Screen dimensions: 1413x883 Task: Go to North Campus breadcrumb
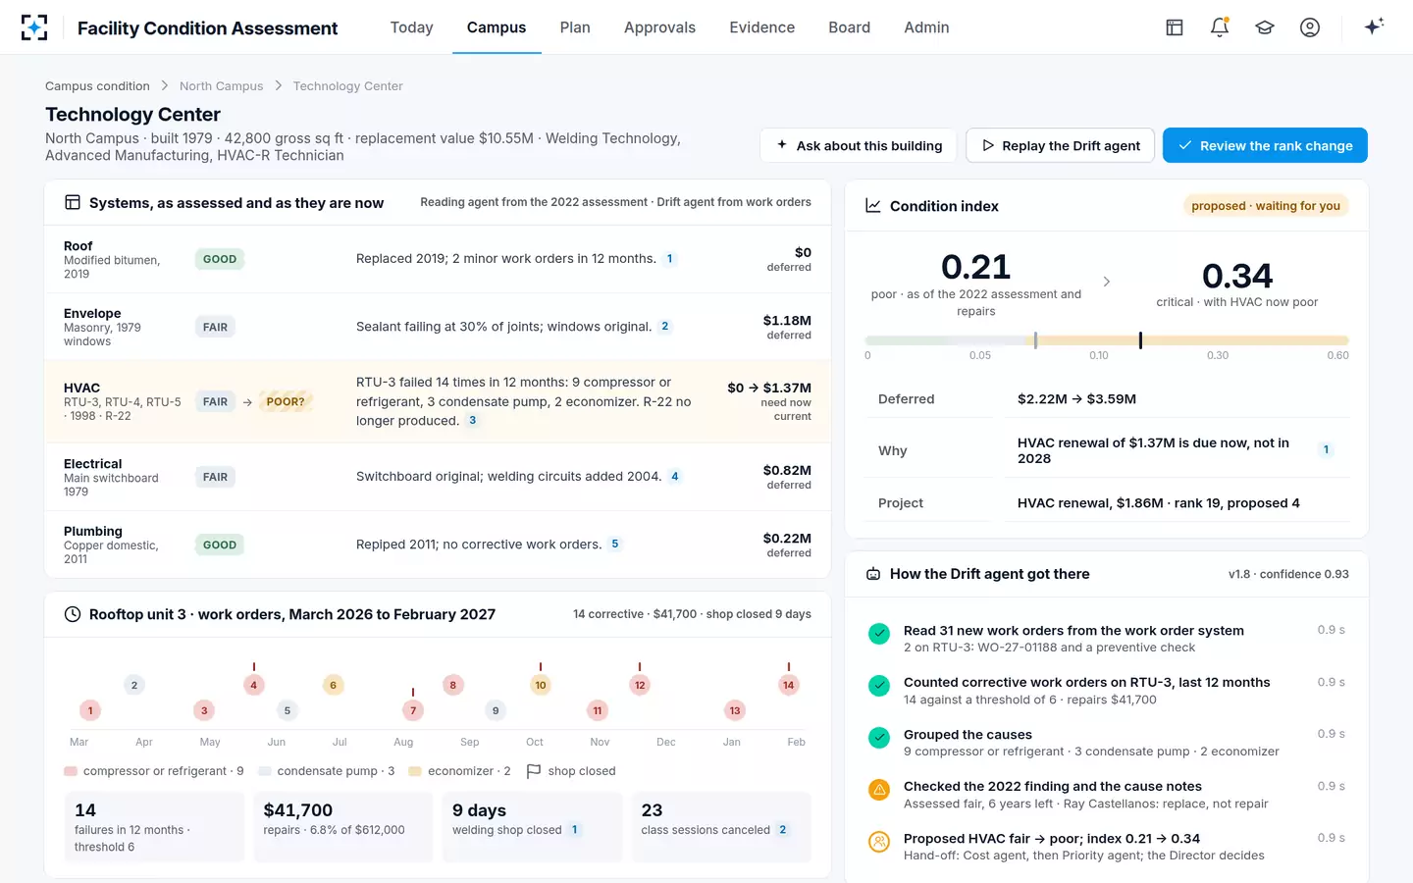[222, 86]
